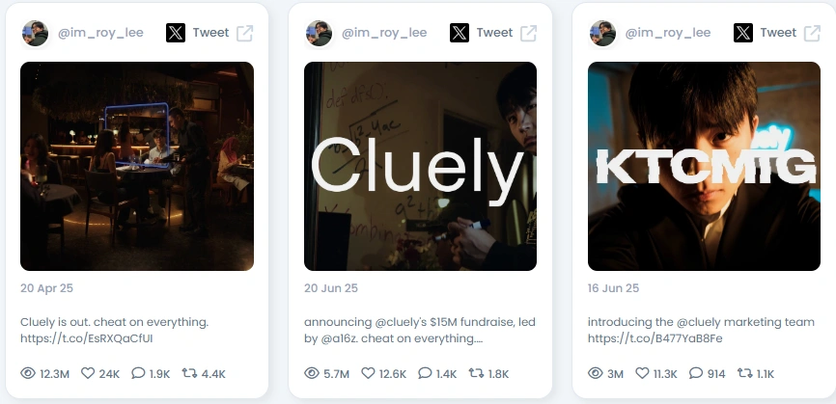Click the views eye icon showing 5.7M
836x404 pixels.
(x=312, y=373)
